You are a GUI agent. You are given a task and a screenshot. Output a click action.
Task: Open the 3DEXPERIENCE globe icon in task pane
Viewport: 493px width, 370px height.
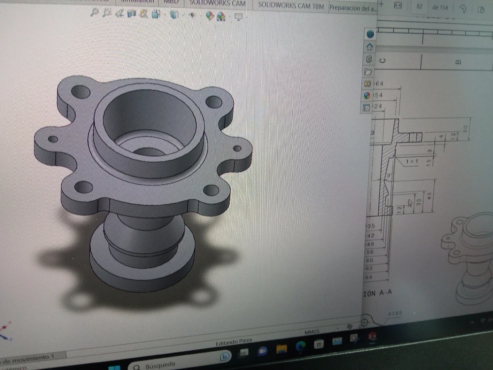[370, 34]
